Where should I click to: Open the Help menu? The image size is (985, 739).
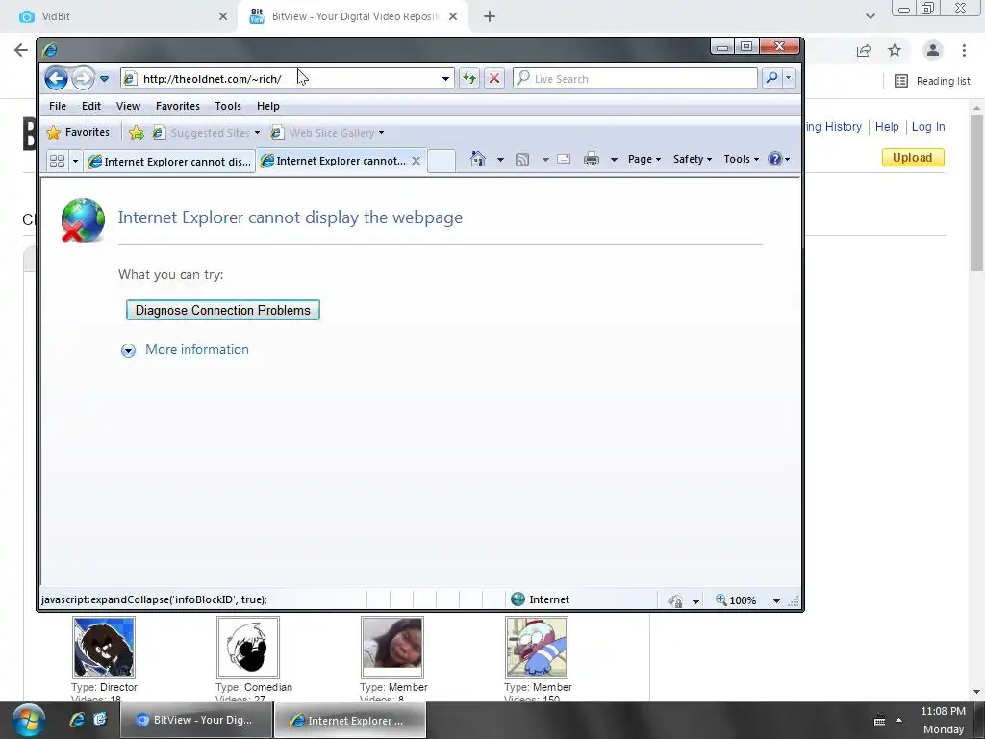268,106
